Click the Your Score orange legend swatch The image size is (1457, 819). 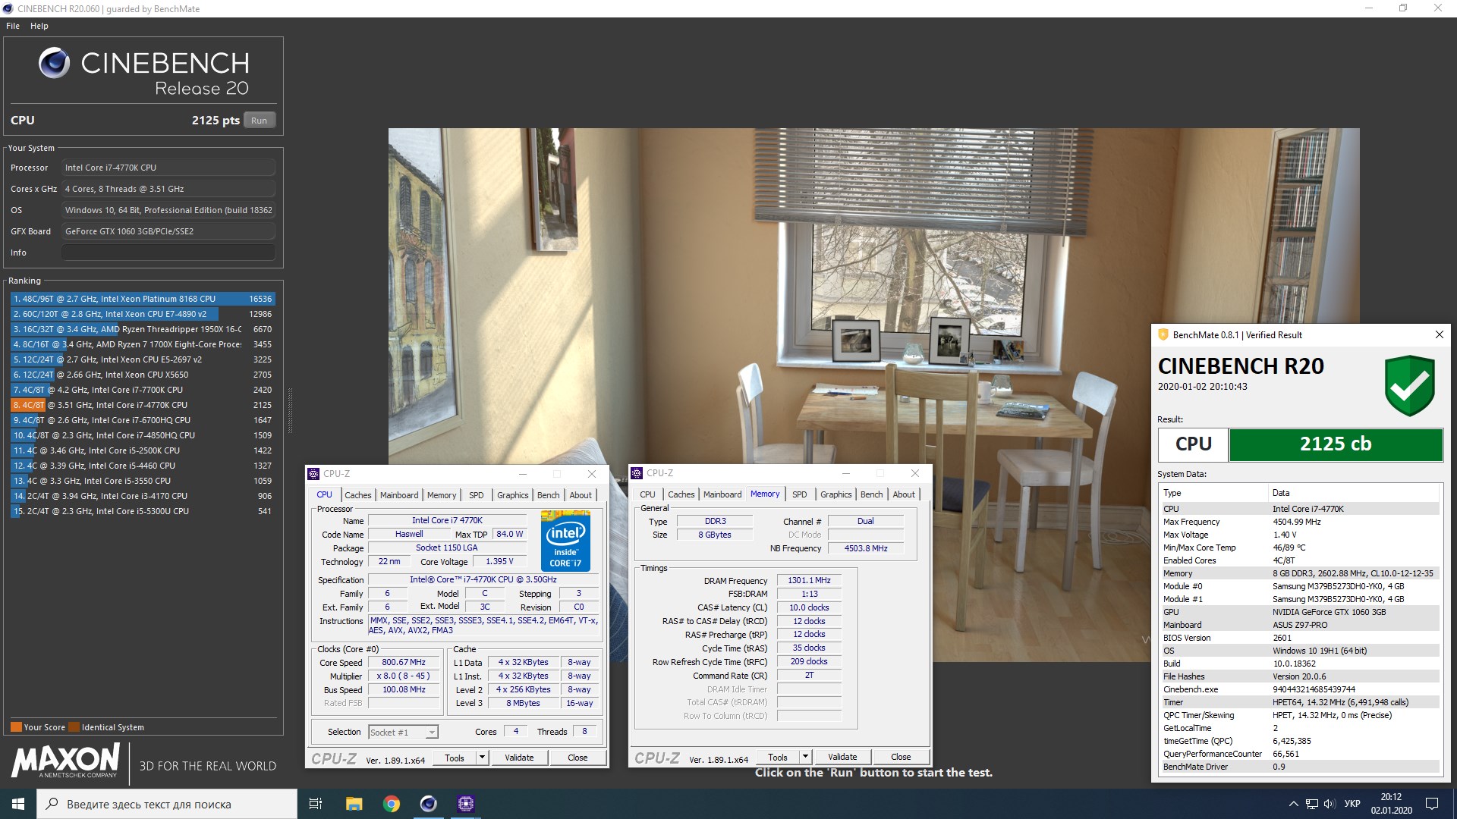16,727
